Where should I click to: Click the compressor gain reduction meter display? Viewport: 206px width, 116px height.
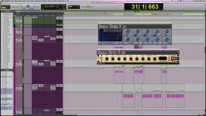click(x=163, y=58)
